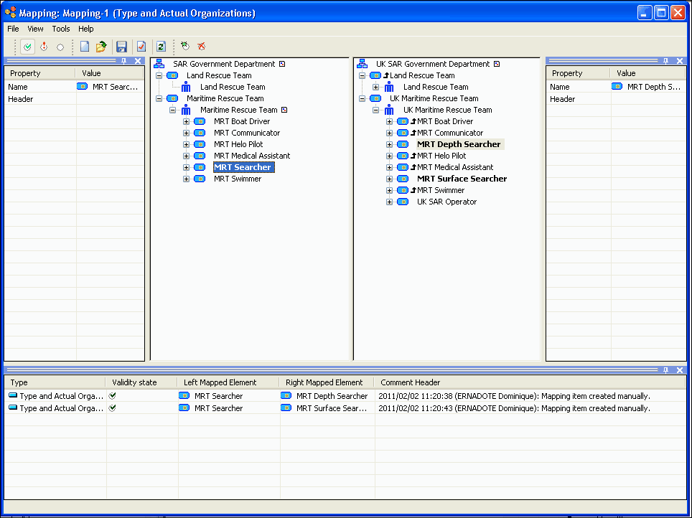Click the red arrow circle toolbar icon

[x=44, y=47]
